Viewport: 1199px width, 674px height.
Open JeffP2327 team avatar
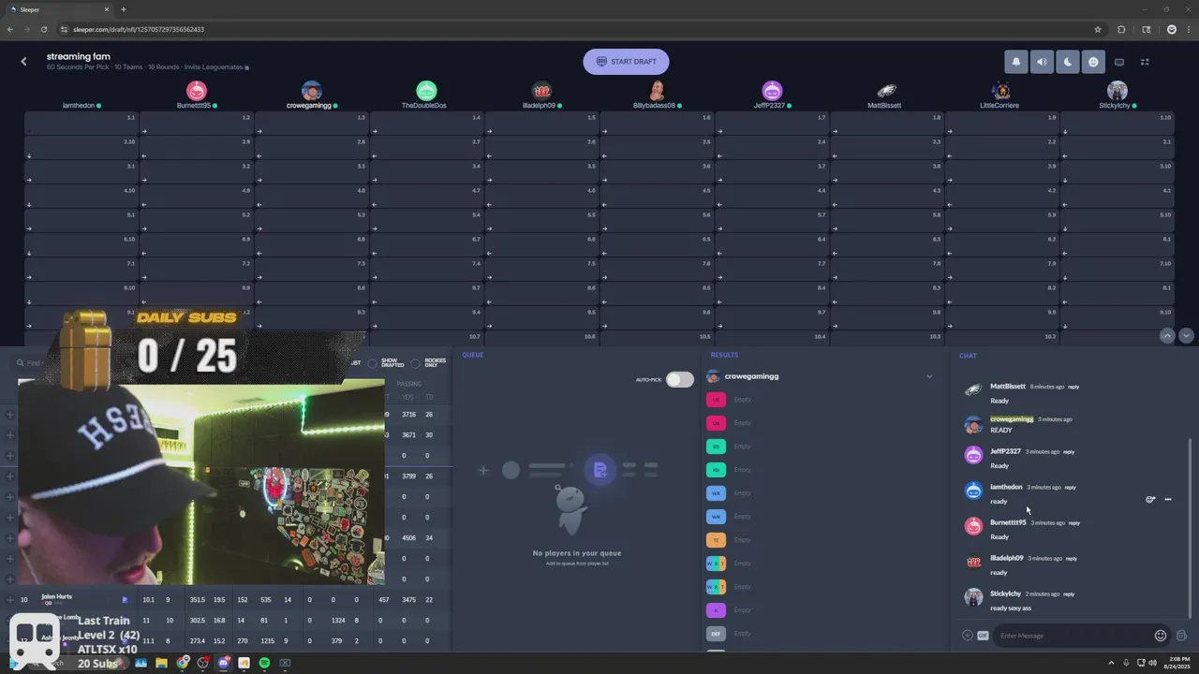coord(772,91)
